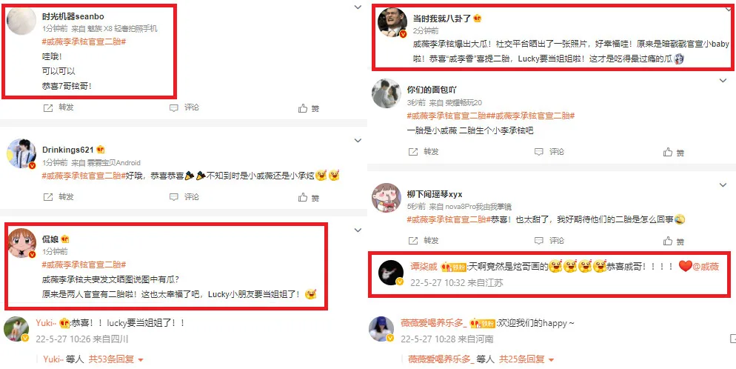Image resolution: width=736 pixels, height=369 pixels.
Task: Click repost icon under Drinkings621 post
Action: tap(48, 196)
